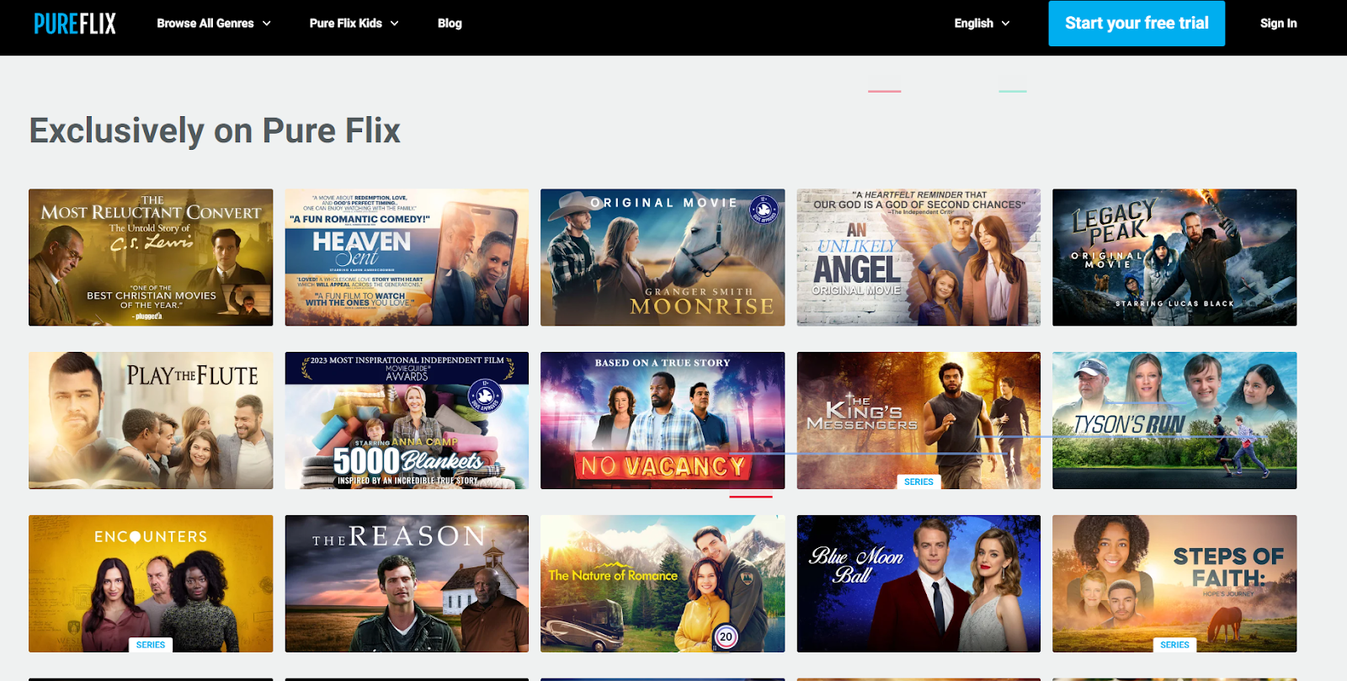The width and height of the screenshot is (1347, 681).
Task: Open Steps of Faith series
Action: point(1174,584)
